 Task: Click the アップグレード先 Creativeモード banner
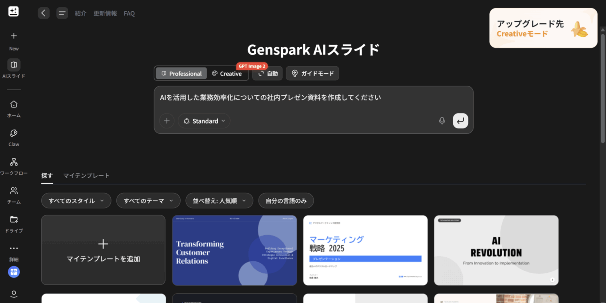point(543,28)
